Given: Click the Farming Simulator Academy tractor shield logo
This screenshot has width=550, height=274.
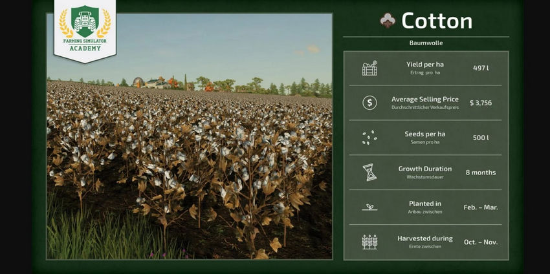Looking at the screenshot, I should click(x=85, y=21).
